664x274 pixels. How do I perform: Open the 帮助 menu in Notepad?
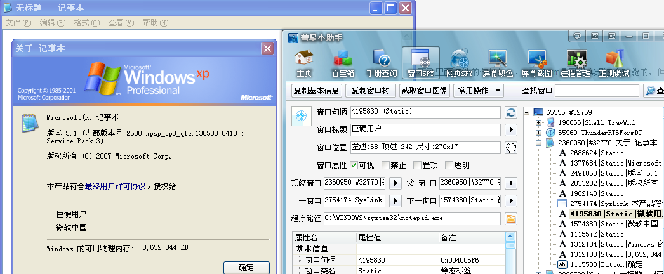click(x=155, y=23)
